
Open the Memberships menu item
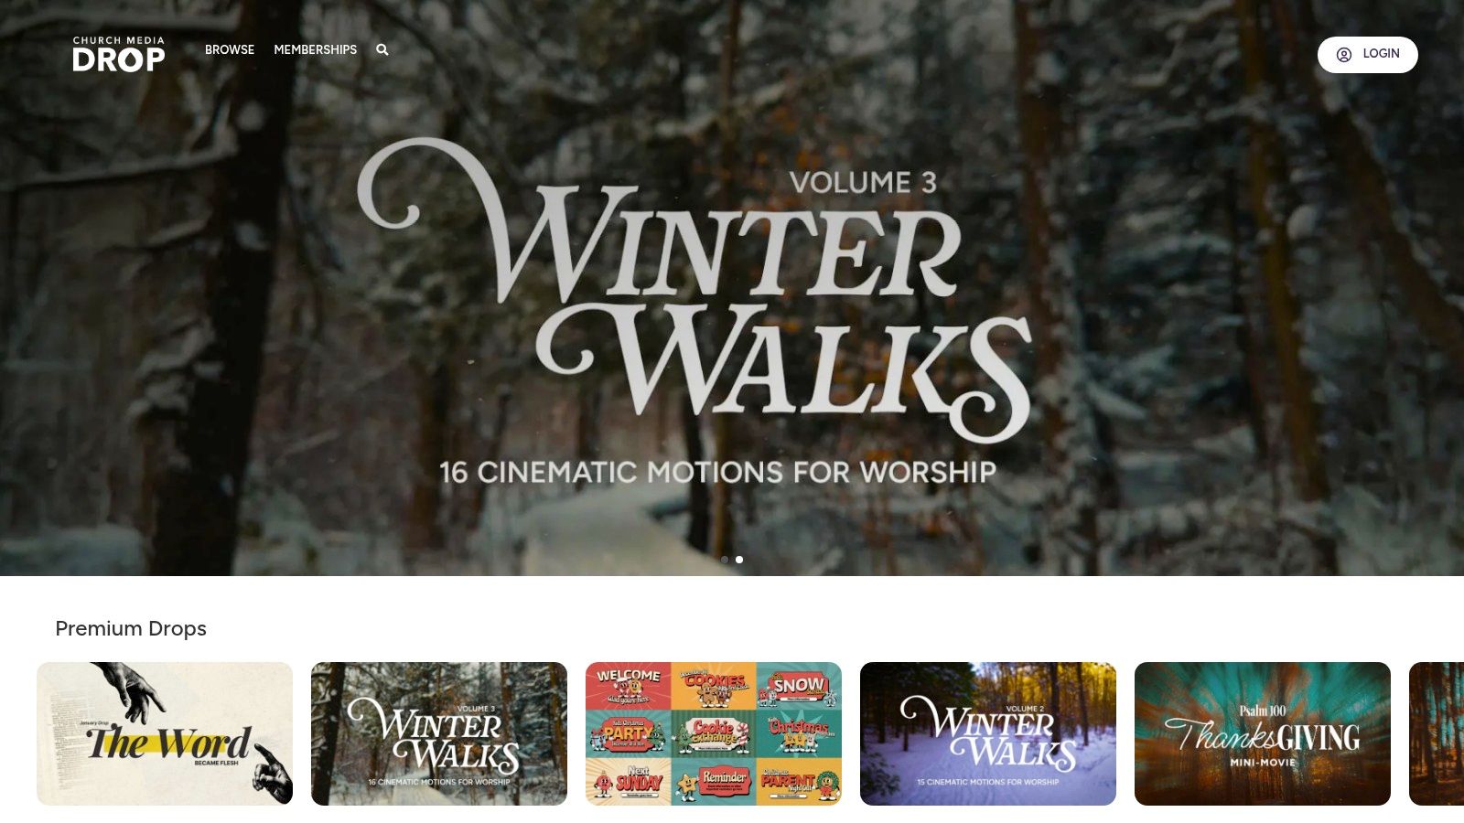[316, 49]
